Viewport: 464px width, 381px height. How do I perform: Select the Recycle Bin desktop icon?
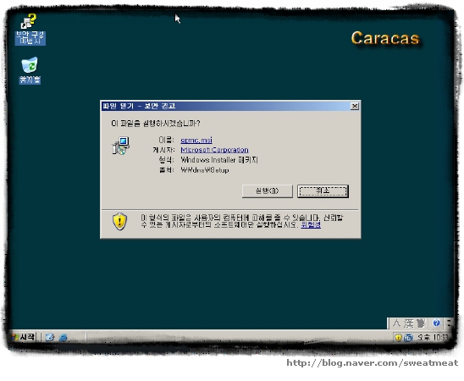coord(30,70)
